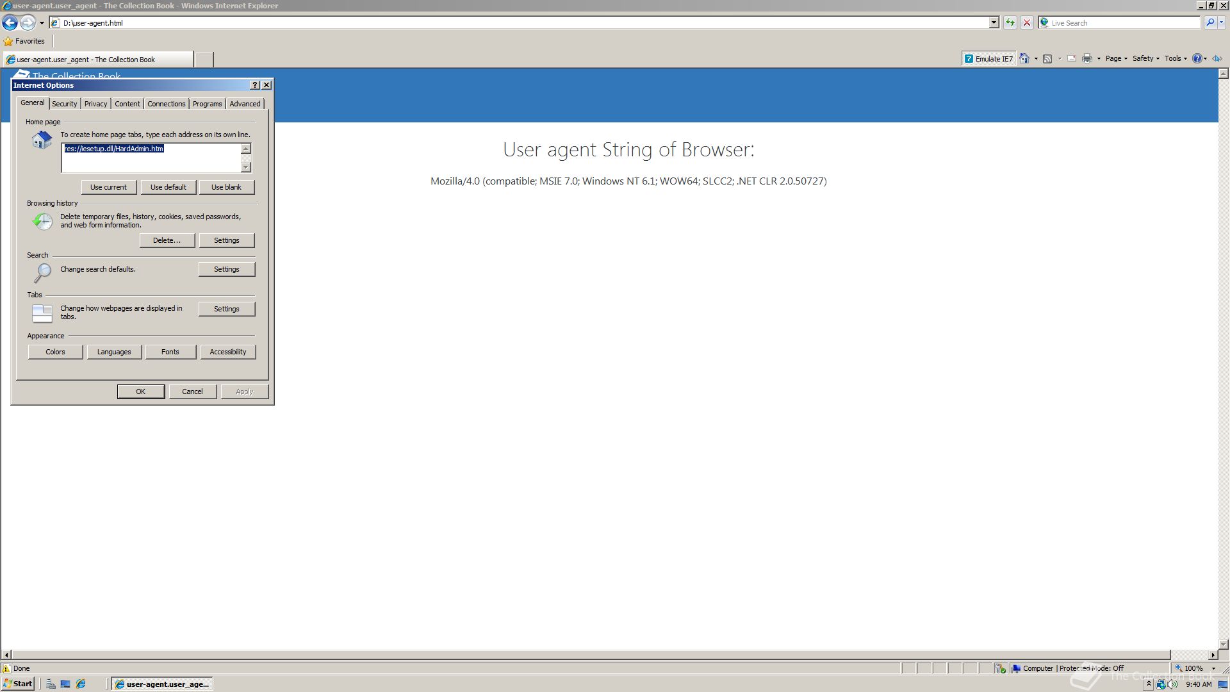Select the user-agent.user_agent browser tab
This screenshot has height=692, width=1230.
pyautogui.click(x=97, y=60)
